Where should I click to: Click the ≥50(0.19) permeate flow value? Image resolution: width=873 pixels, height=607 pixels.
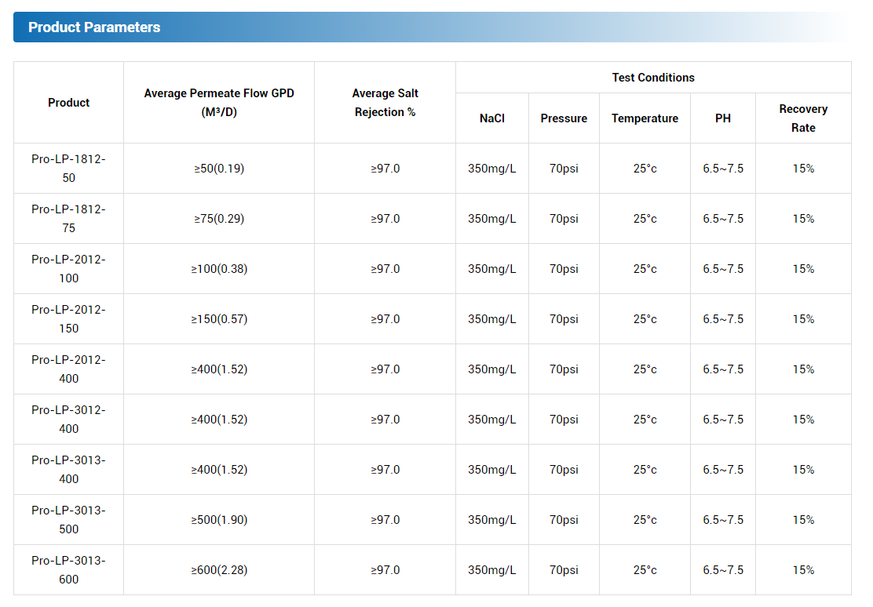(219, 168)
